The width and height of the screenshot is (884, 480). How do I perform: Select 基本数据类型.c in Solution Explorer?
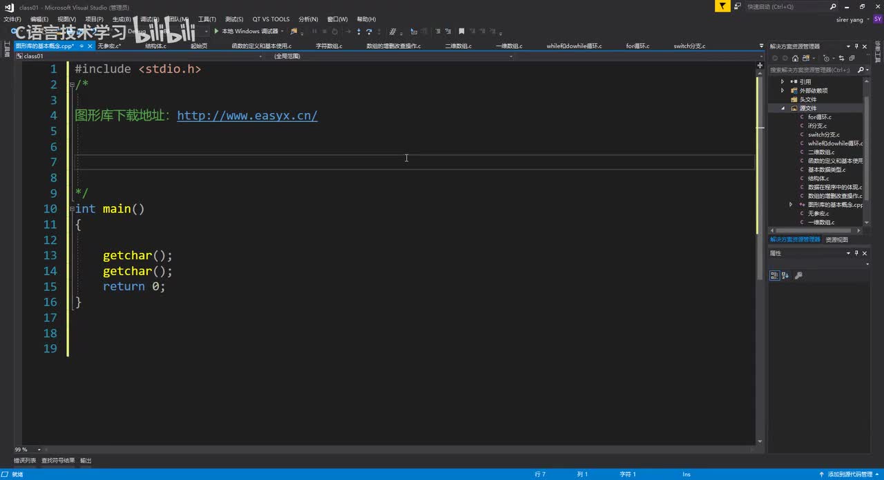[827, 170]
